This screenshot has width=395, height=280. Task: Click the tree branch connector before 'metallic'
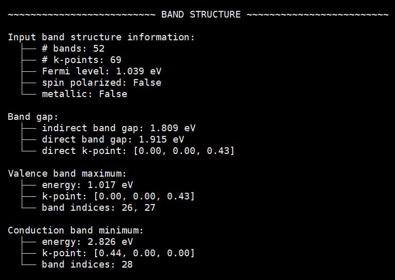28,91
